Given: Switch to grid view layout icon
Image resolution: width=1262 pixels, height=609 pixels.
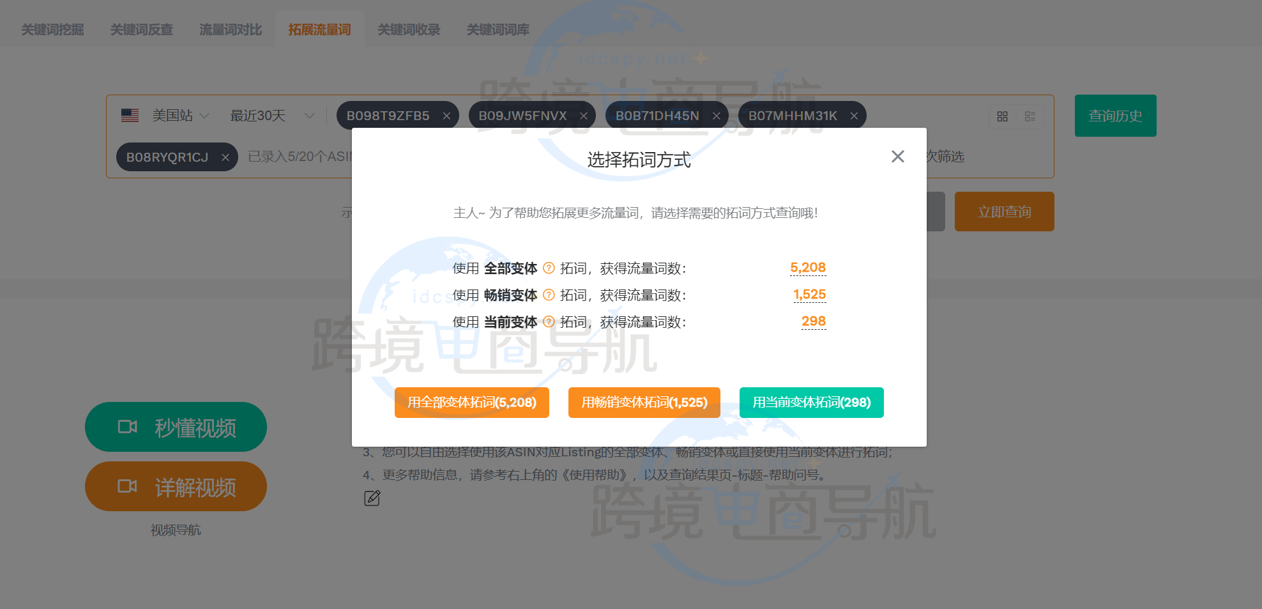Looking at the screenshot, I should click(x=1001, y=116).
